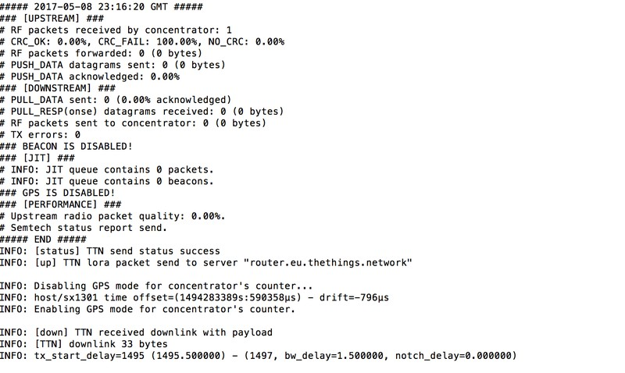Select the GPS IS DISABLED! message
The width and height of the screenshot is (625, 373).
(58, 193)
